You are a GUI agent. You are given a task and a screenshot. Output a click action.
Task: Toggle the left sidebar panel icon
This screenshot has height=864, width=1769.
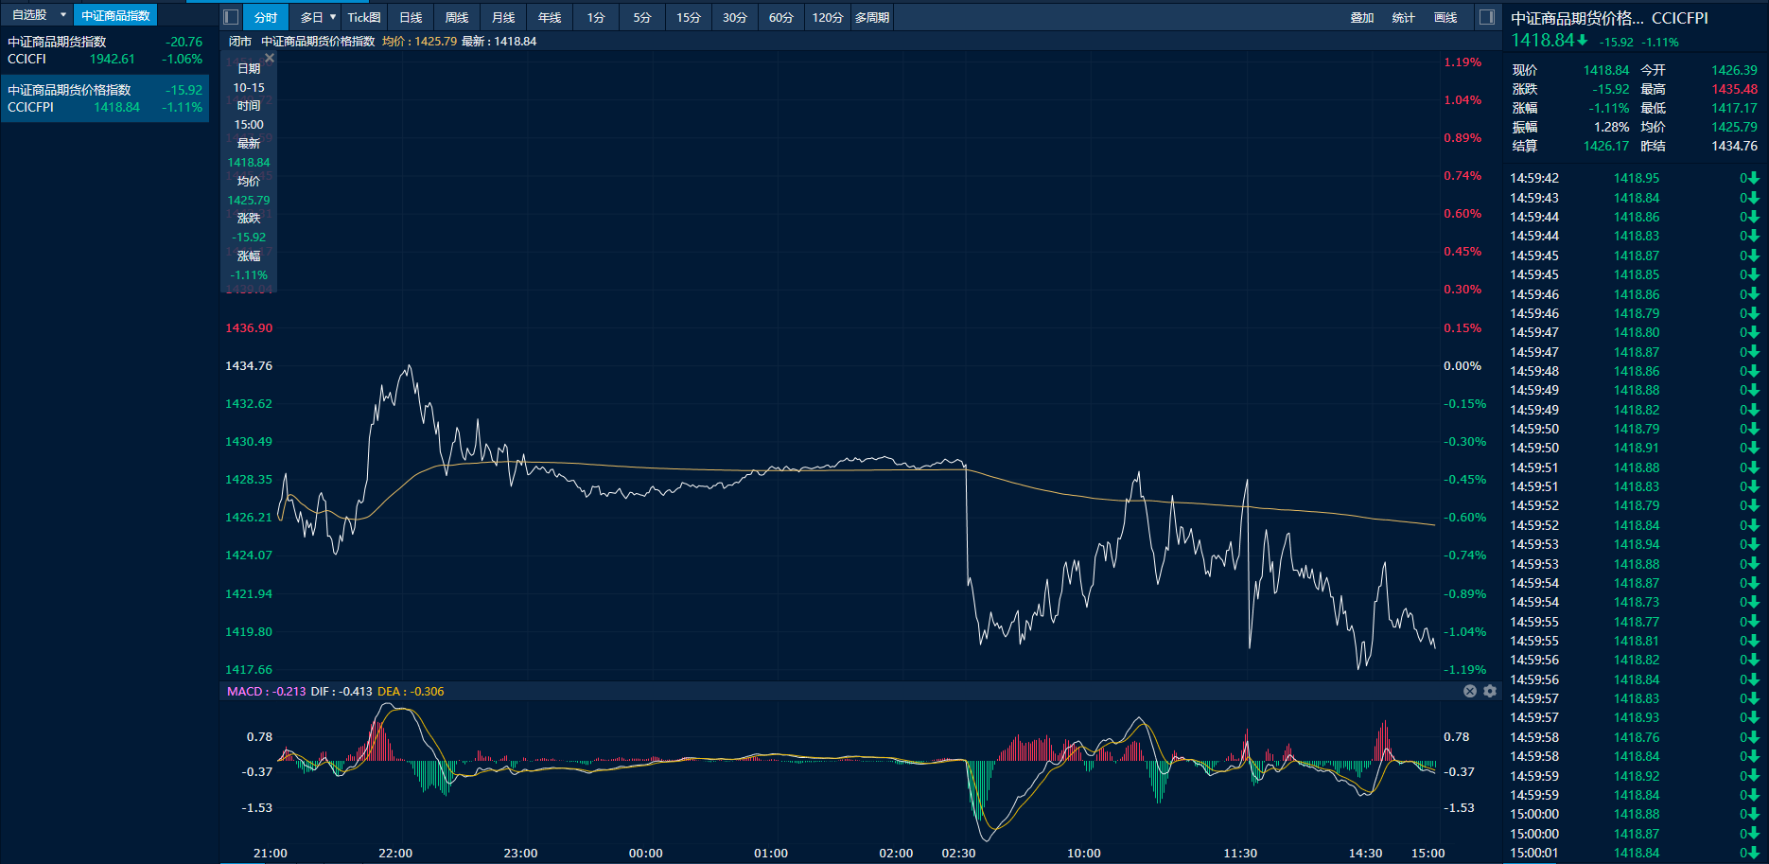click(x=231, y=17)
